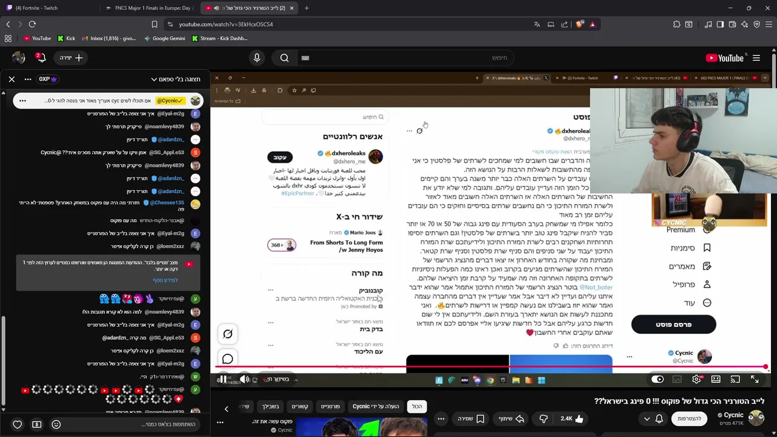The height and width of the screenshot is (437, 777).
Task: Toggle the browser sidebar panel
Action: [x=720, y=24]
